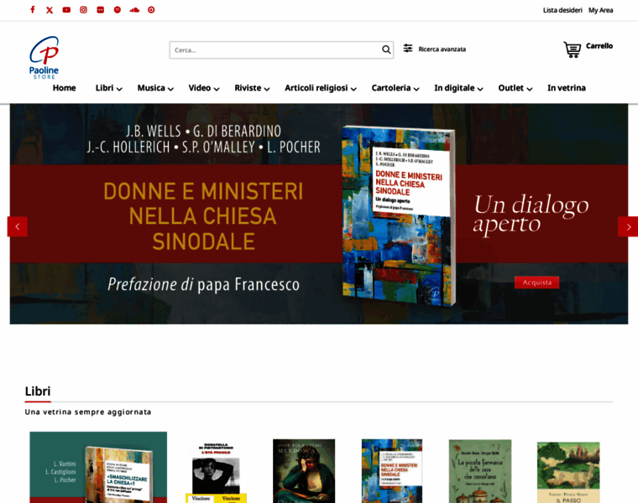
Task: Click 'Prefazione di papa Francesco' banner text
Action: point(203,284)
